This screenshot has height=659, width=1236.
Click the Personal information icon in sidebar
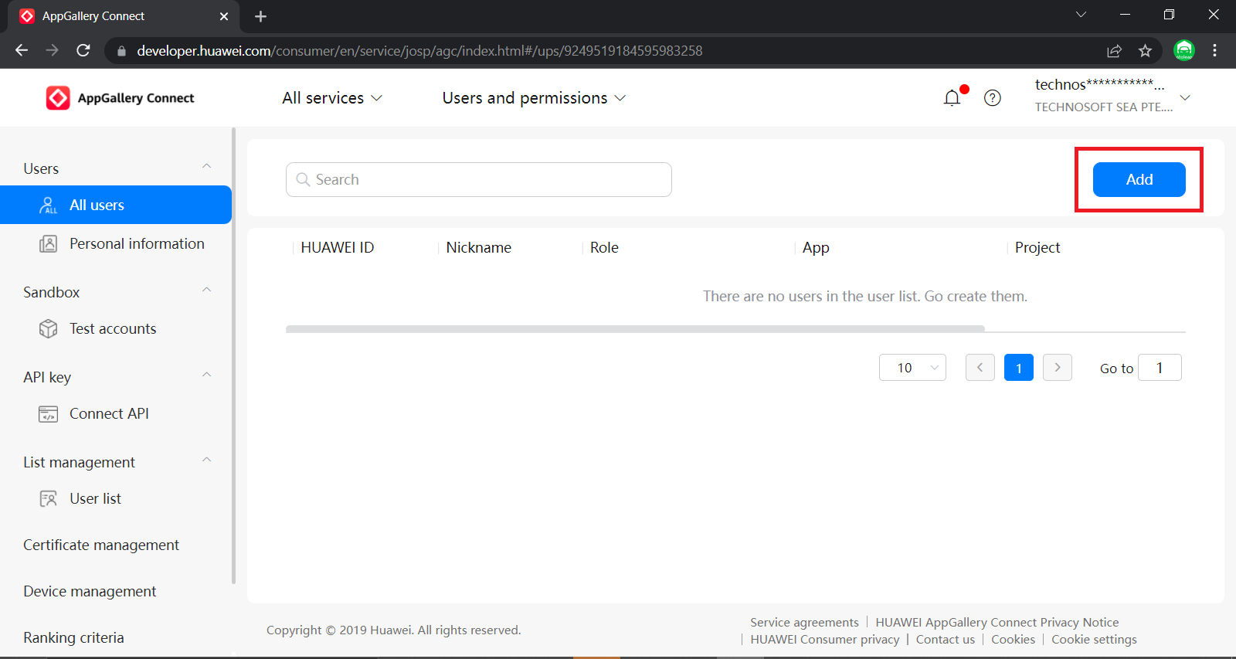(x=48, y=244)
